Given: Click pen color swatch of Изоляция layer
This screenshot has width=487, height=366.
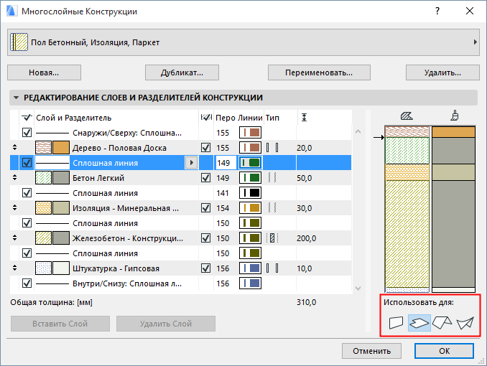Looking at the screenshot, I should [x=250, y=208].
